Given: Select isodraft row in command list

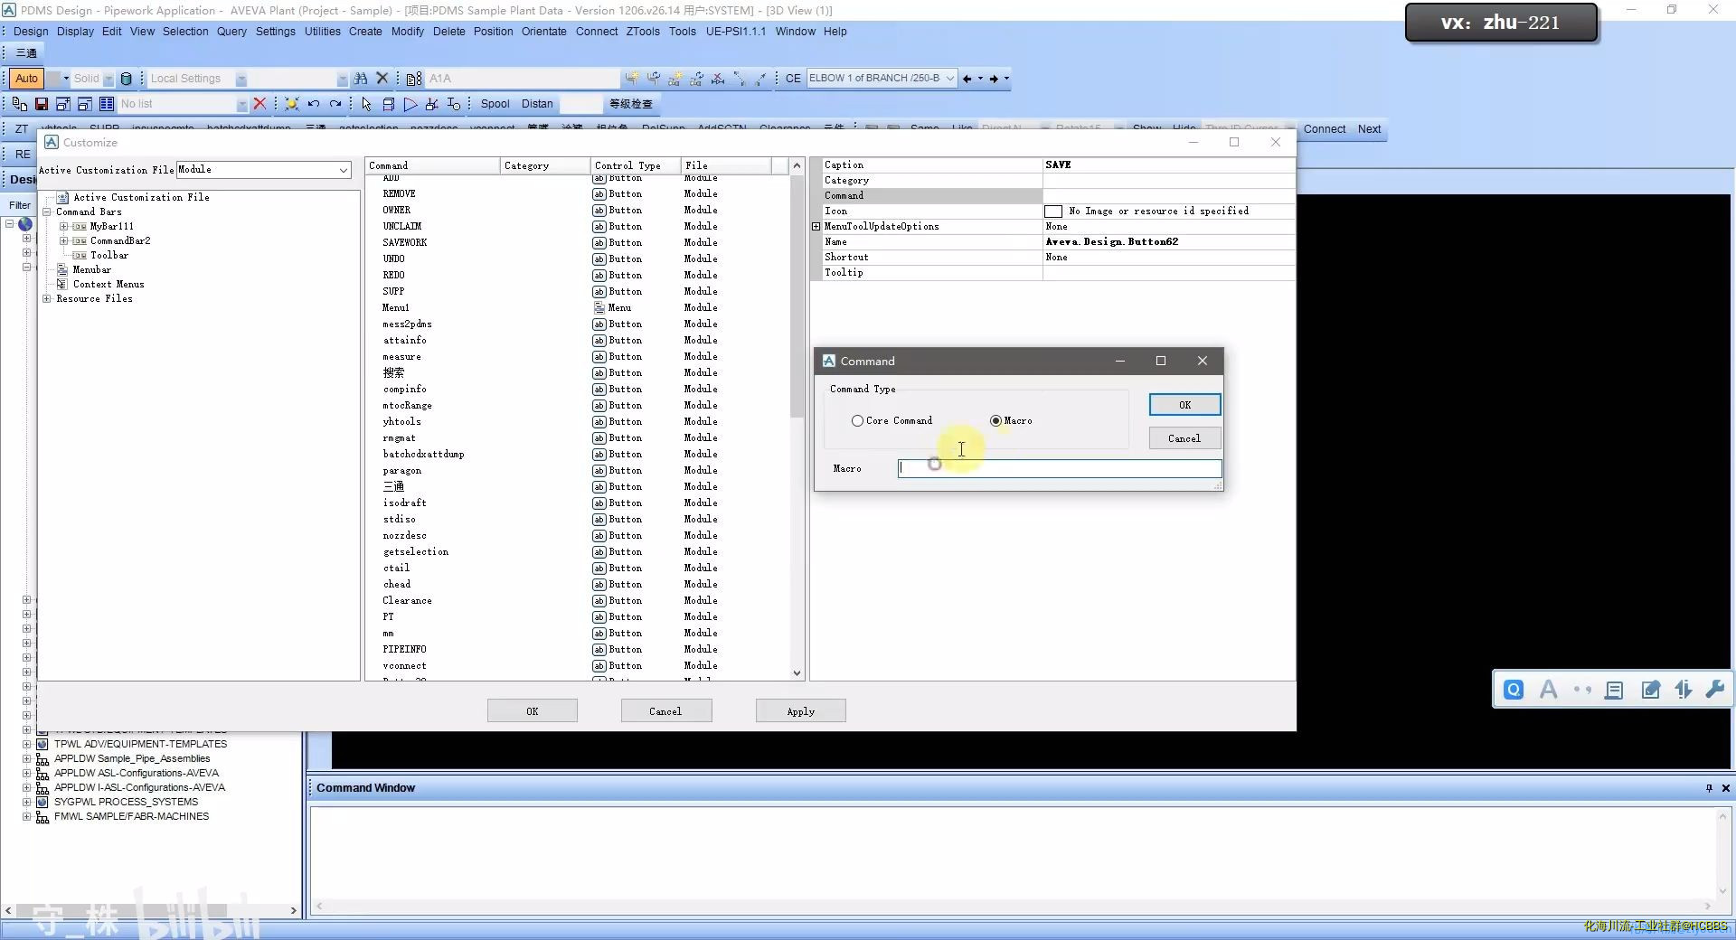Looking at the screenshot, I should click(404, 503).
